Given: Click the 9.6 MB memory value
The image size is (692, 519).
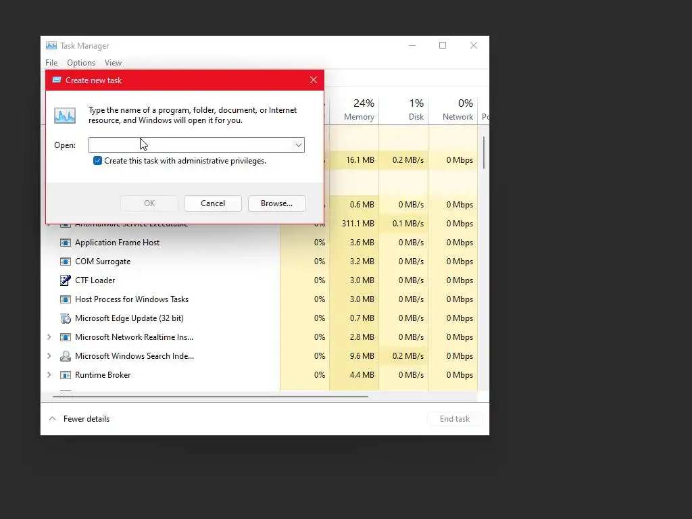Looking at the screenshot, I should [362, 356].
